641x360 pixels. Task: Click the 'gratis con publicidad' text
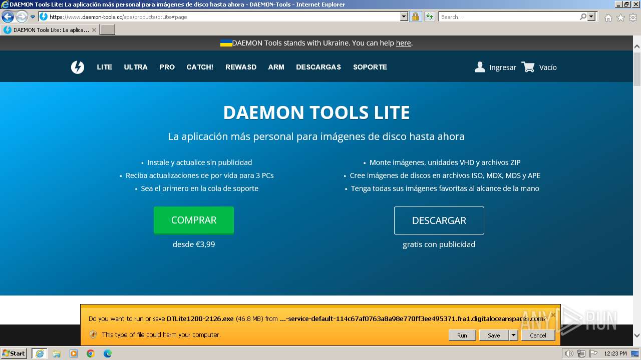click(439, 244)
